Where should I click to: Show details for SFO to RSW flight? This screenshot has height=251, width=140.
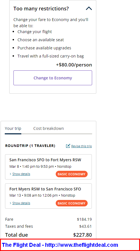(21, 174)
